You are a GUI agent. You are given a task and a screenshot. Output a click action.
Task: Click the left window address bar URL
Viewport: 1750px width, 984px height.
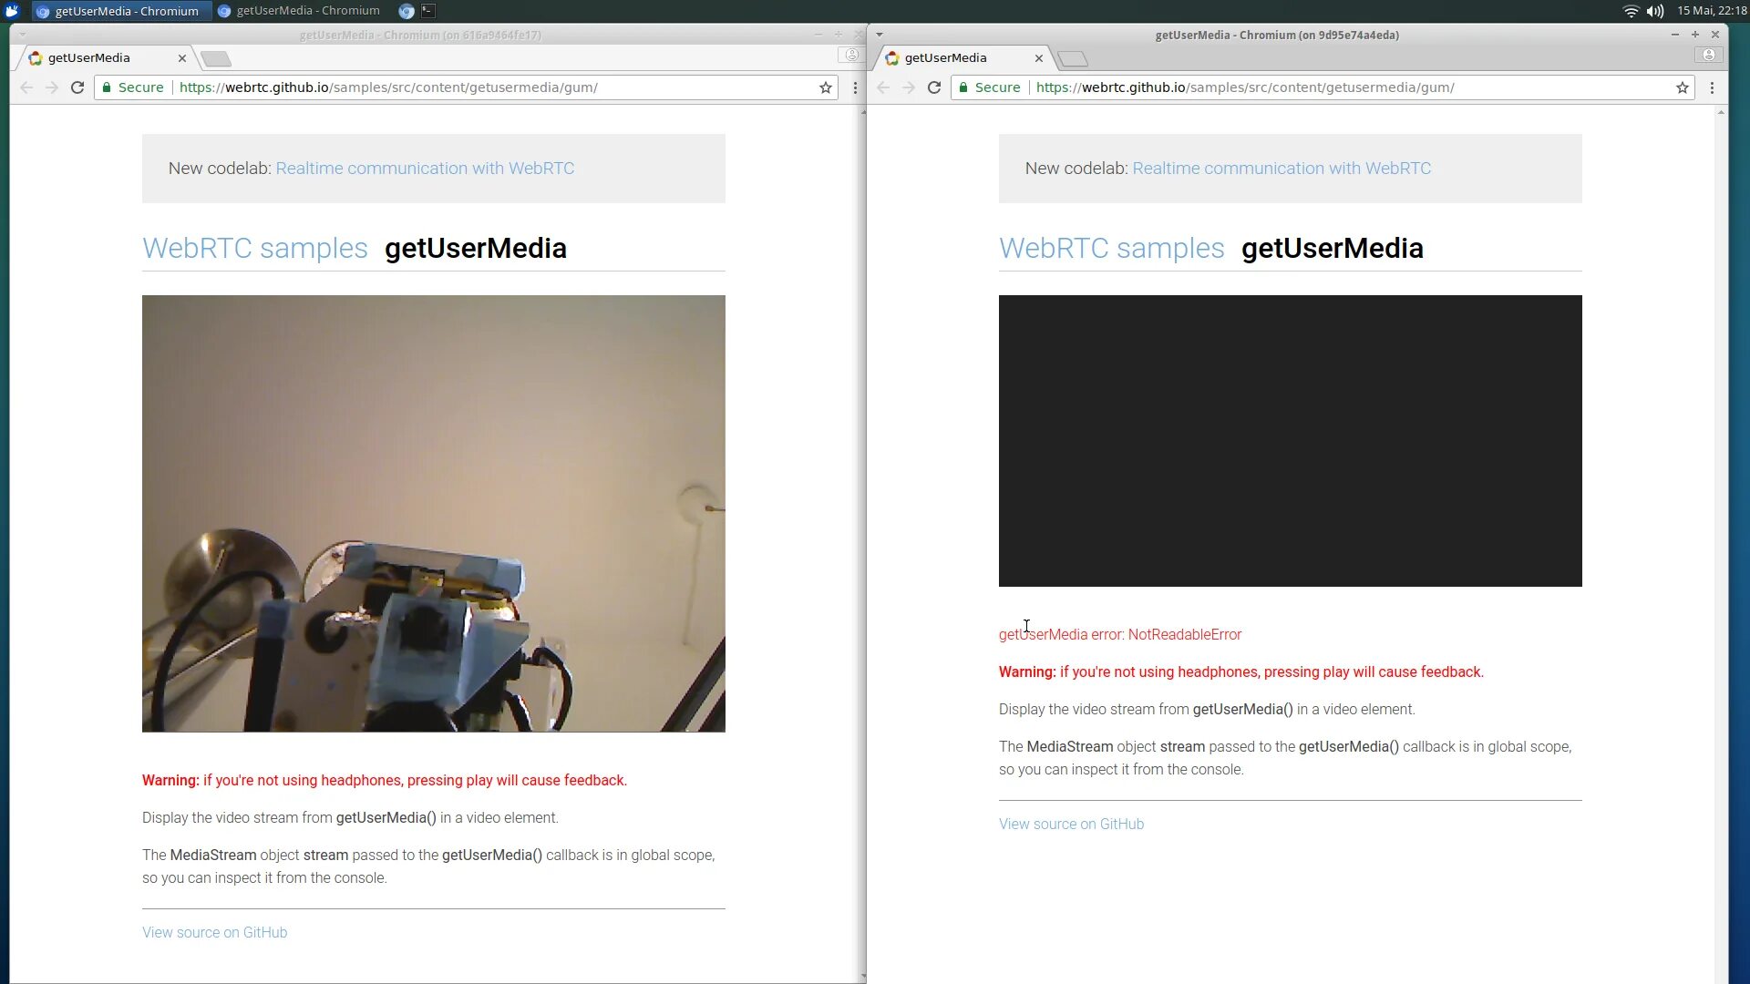coord(388,87)
